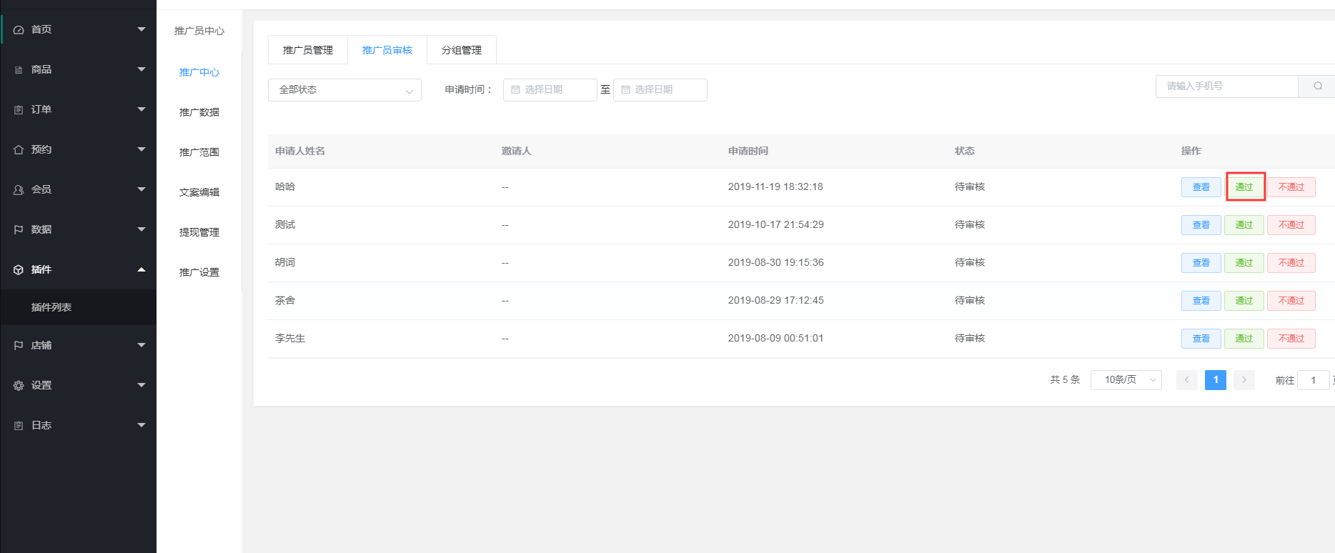The image size is (1335, 553).
Task: Click the 会员 member icon in sidebar
Action: point(19,190)
